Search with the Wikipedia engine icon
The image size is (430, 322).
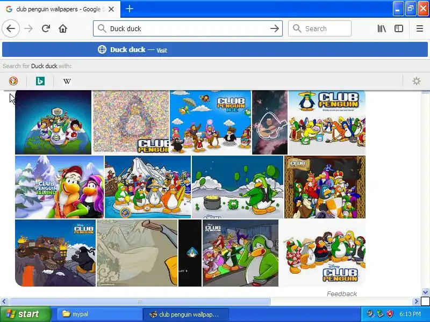point(67,81)
